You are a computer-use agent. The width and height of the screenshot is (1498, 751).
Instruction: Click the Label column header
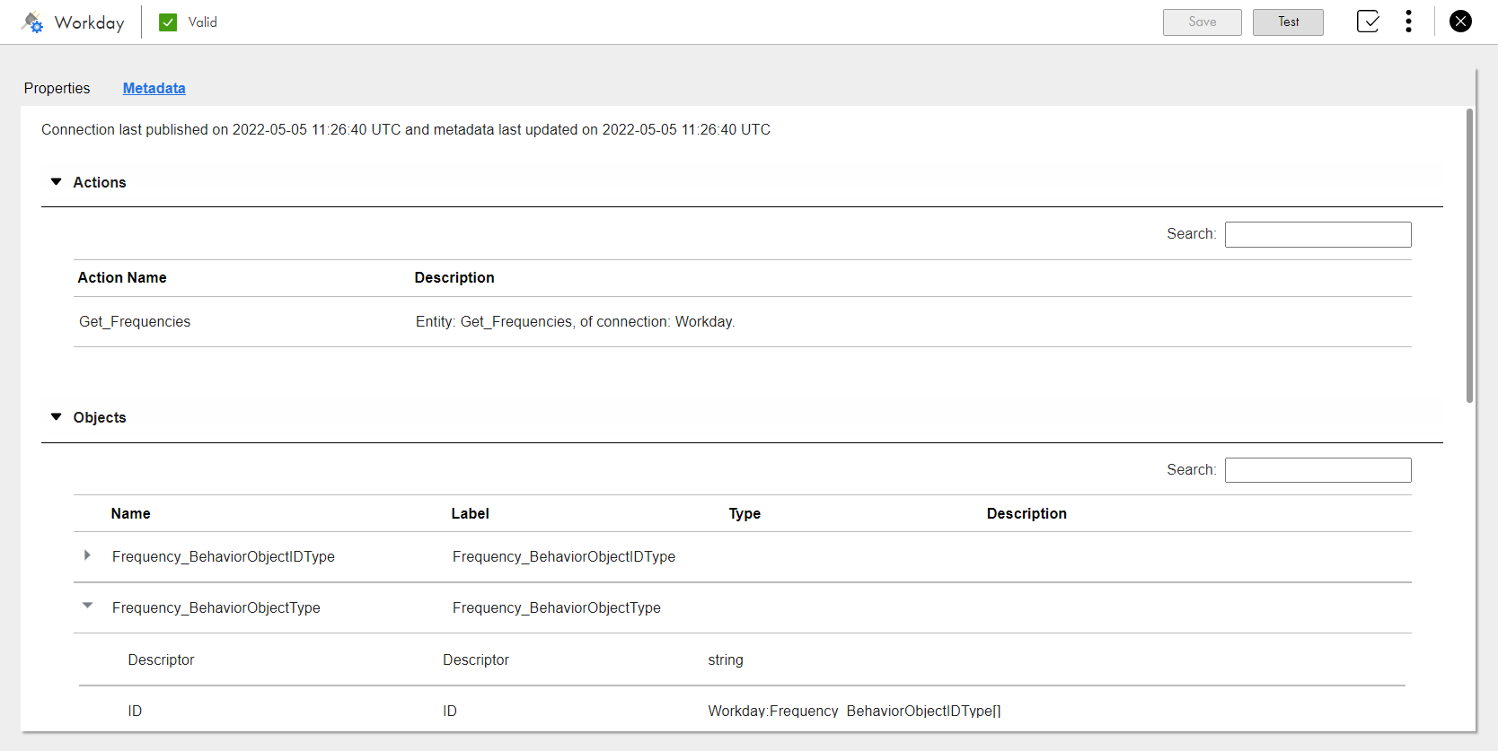(470, 514)
